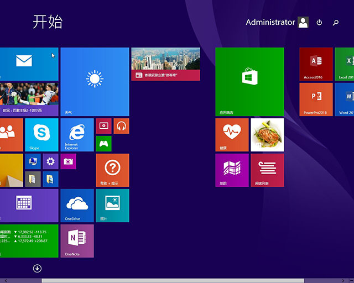Open the 健康 Health tile
This screenshot has height=283, width=354.
click(232, 135)
